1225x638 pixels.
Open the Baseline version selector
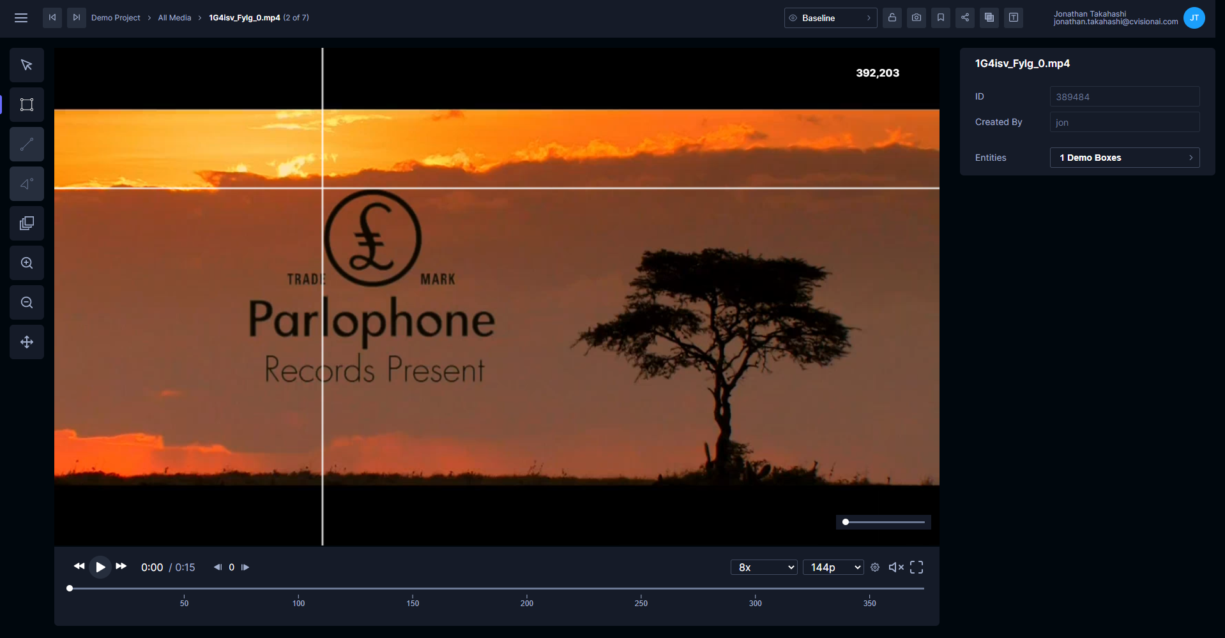coord(830,18)
